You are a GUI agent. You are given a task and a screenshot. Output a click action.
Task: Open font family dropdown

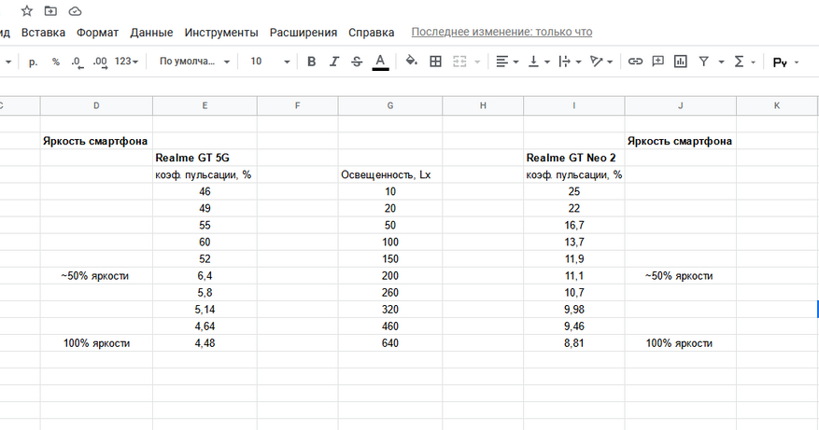[x=194, y=62]
